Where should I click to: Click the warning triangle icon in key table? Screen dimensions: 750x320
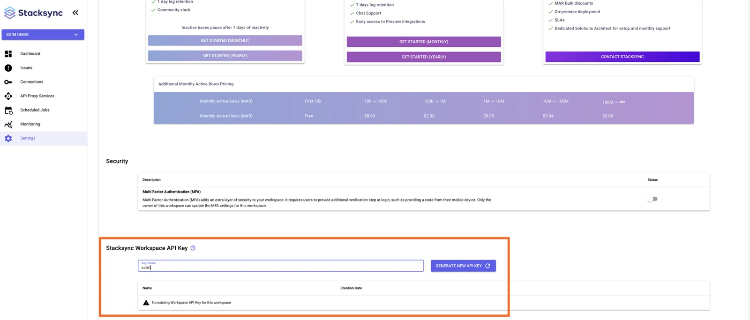[146, 303]
